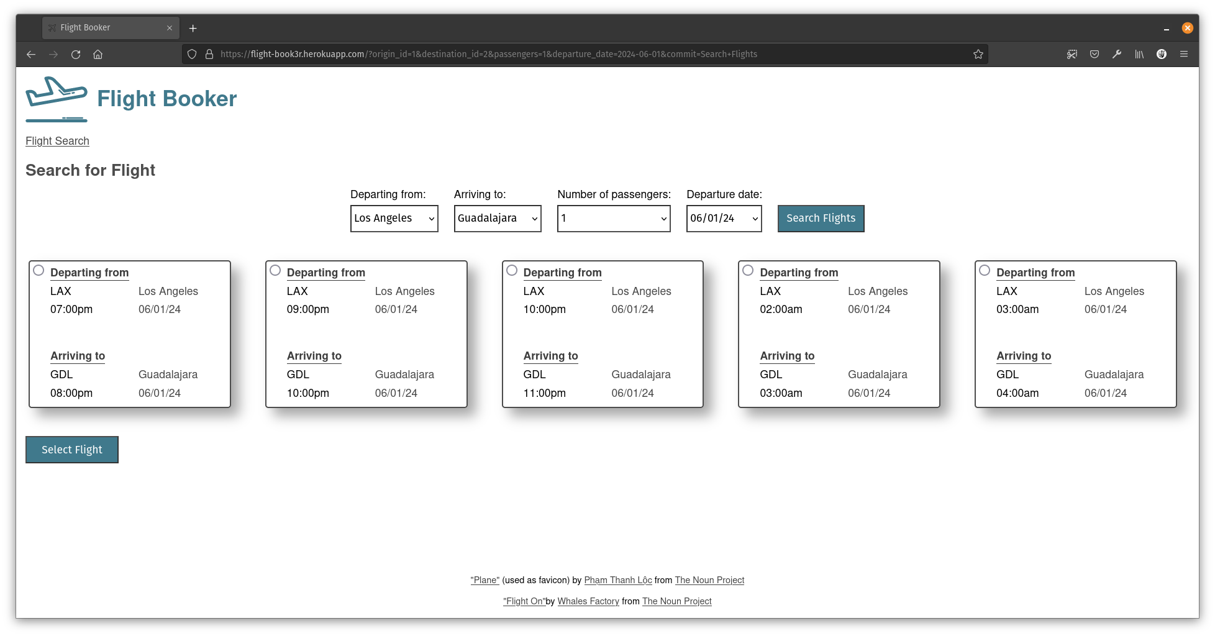Click the padlock site security icon
Screen dimensions: 1215x636
point(209,54)
